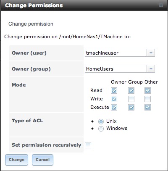Uncheck Group Read permission checkbox

click(131, 90)
